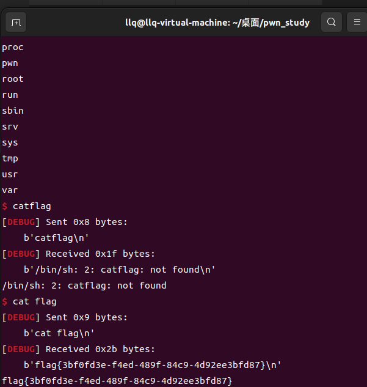Click the 'sbin' directory entry
This screenshot has width=367, height=387.
(x=13, y=111)
